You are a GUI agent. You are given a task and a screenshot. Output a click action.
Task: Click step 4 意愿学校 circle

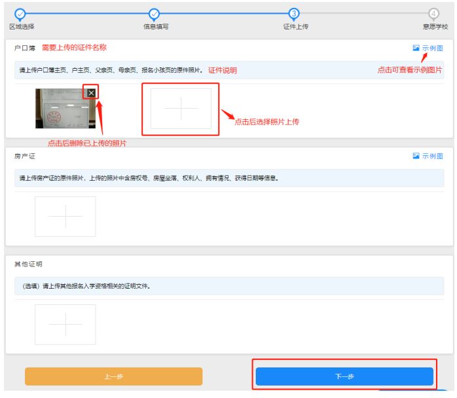point(433,13)
